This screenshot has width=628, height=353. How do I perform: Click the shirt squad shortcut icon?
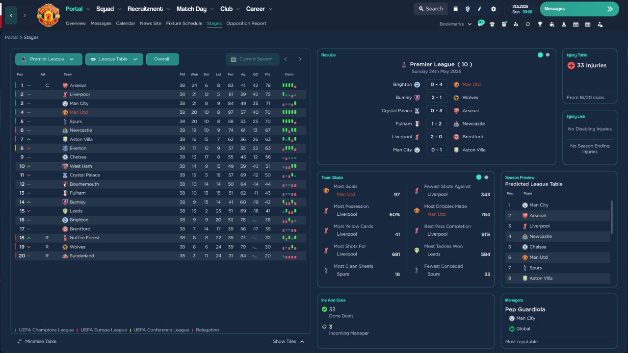point(492,24)
